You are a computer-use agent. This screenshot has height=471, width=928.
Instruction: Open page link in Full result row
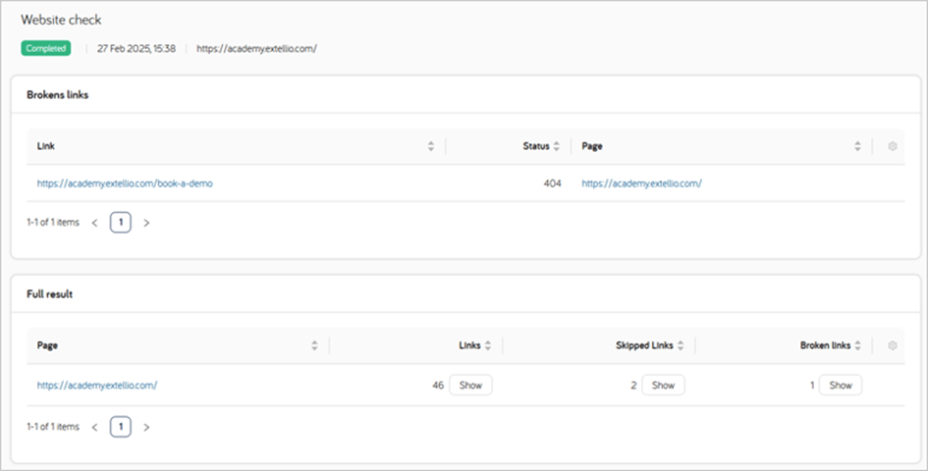tap(97, 386)
